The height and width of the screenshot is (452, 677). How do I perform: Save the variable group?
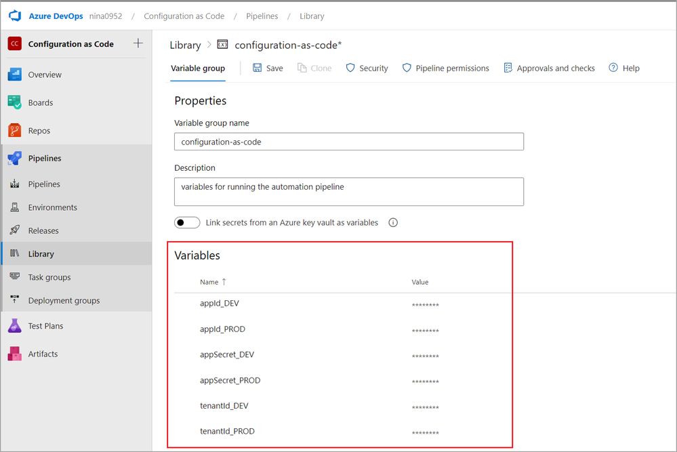tap(268, 68)
